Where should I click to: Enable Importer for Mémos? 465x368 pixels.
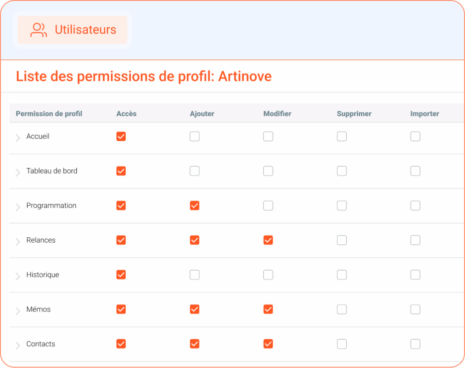(x=415, y=309)
